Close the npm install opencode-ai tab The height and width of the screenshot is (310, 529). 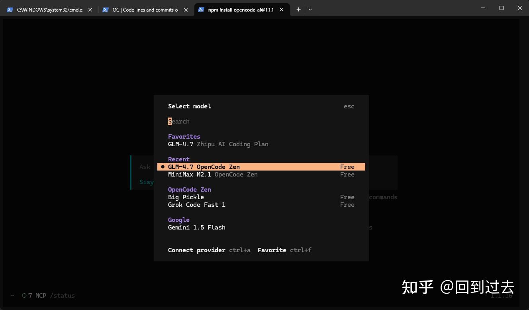coord(282,10)
